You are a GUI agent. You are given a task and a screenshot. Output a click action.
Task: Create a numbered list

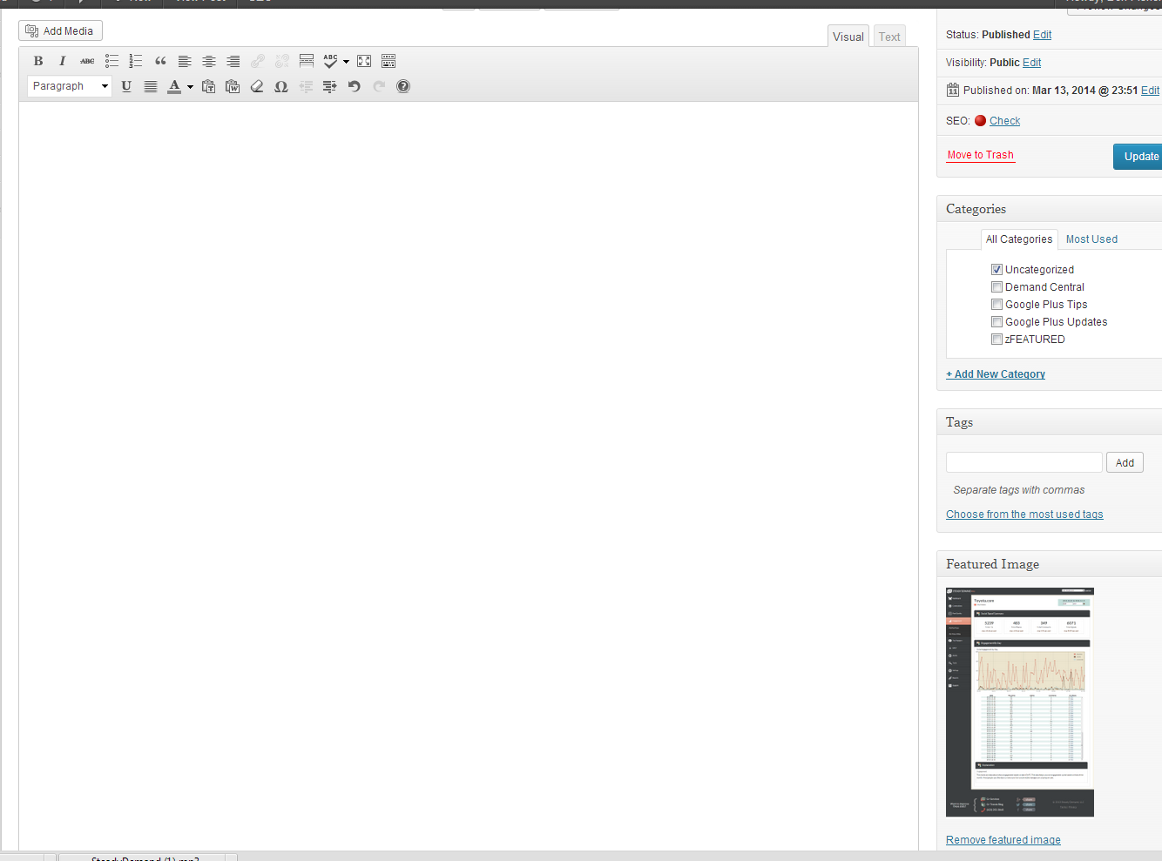pyautogui.click(x=136, y=61)
